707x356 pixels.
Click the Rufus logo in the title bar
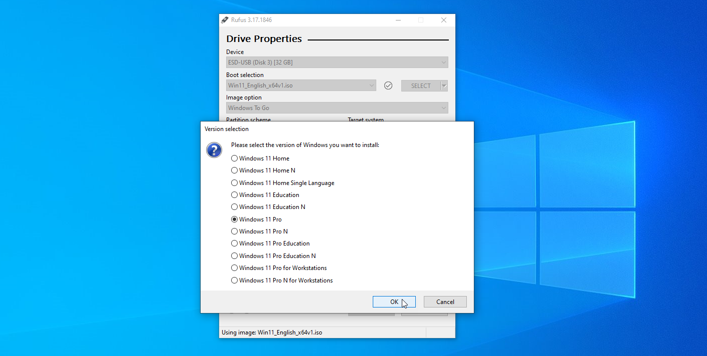[224, 20]
